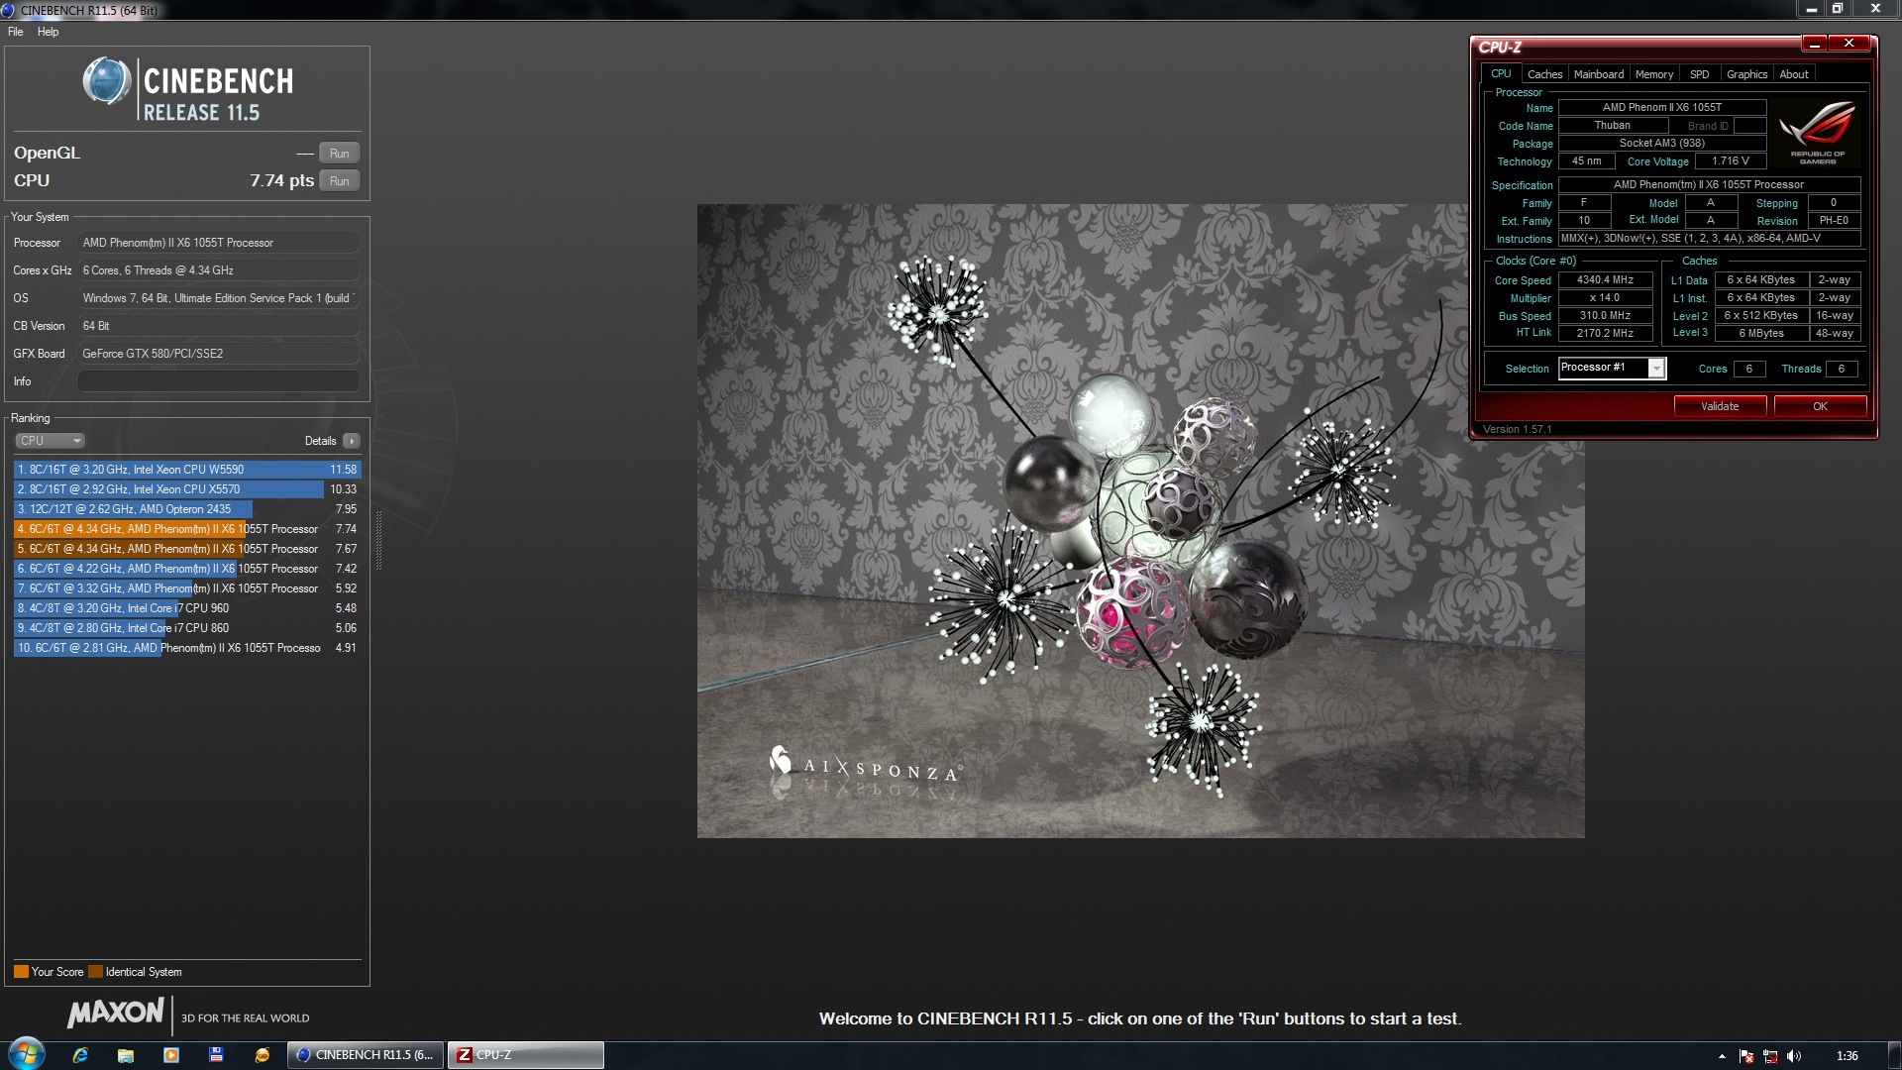Screen dimensions: 1902x1070
Task: Select the 7.67 Phenom ranking entry
Action: click(187, 549)
